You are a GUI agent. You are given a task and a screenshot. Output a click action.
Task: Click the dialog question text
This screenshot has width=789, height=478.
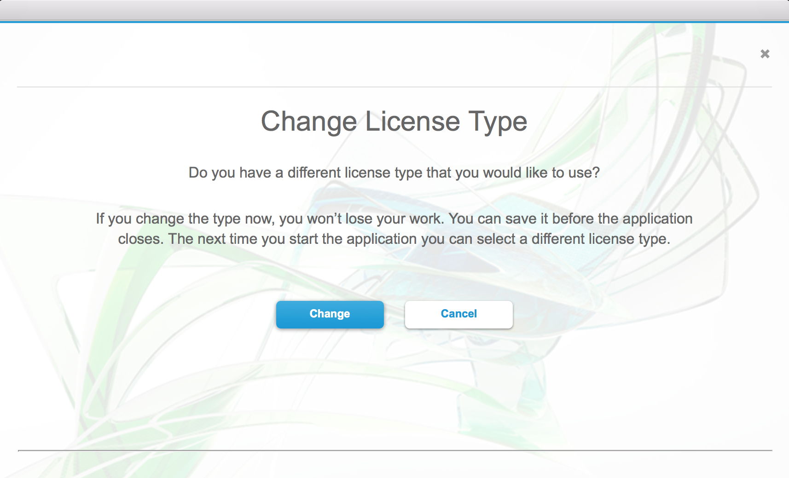(x=394, y=173)
